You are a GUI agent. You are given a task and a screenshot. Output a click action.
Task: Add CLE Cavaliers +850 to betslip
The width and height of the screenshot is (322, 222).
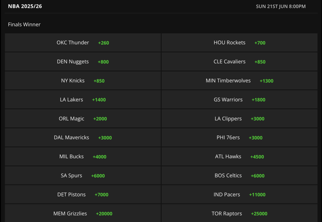(240, 62)
